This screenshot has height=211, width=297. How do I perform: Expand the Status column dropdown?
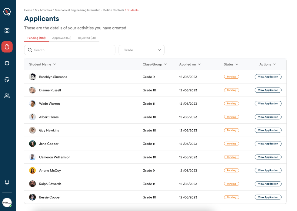point(237,64)
